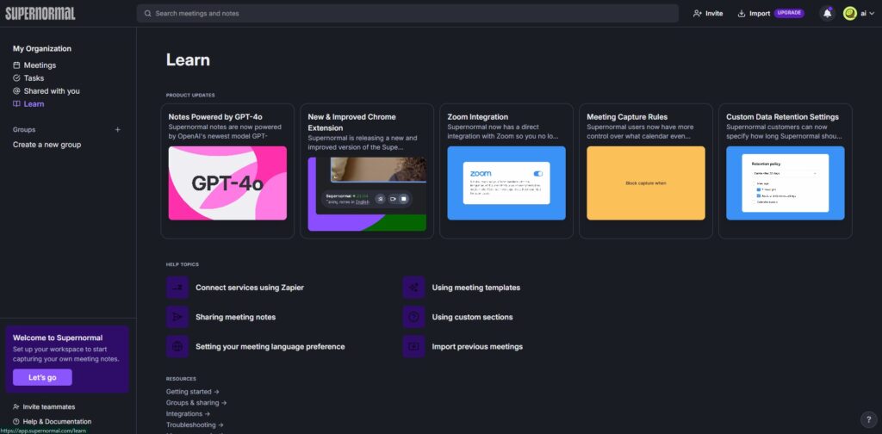Open the Meeting Capture Rules card image

pyautogui.click(x=646, y=183)
